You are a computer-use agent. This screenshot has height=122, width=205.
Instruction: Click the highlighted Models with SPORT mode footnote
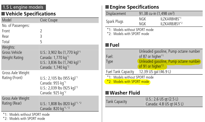[x=127, y=82]
